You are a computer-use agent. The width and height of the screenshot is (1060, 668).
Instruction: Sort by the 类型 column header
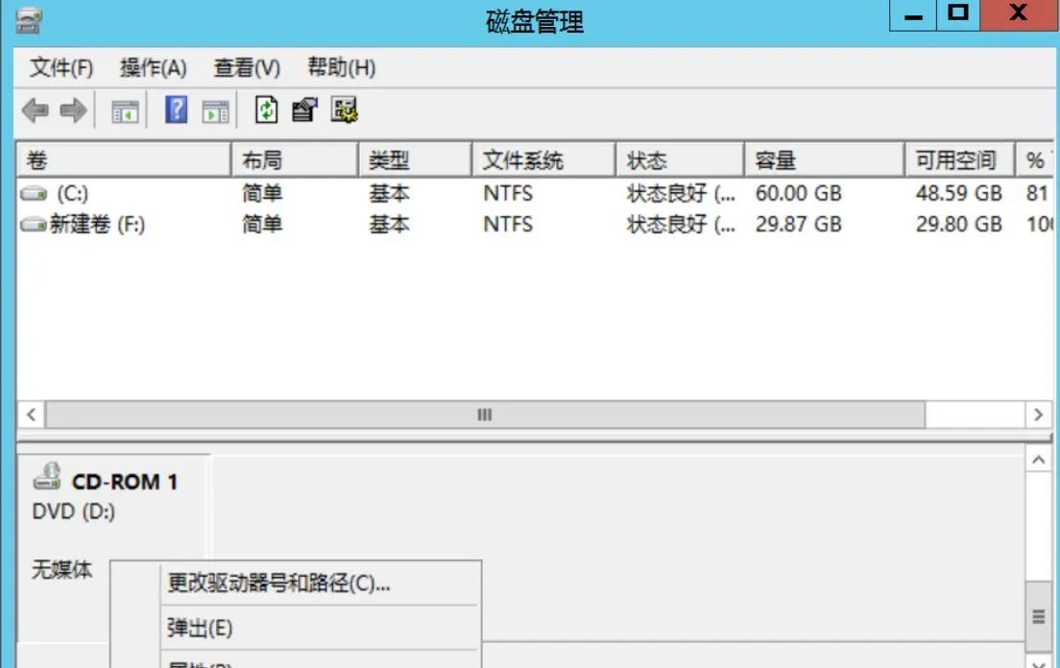pos(415,160)
